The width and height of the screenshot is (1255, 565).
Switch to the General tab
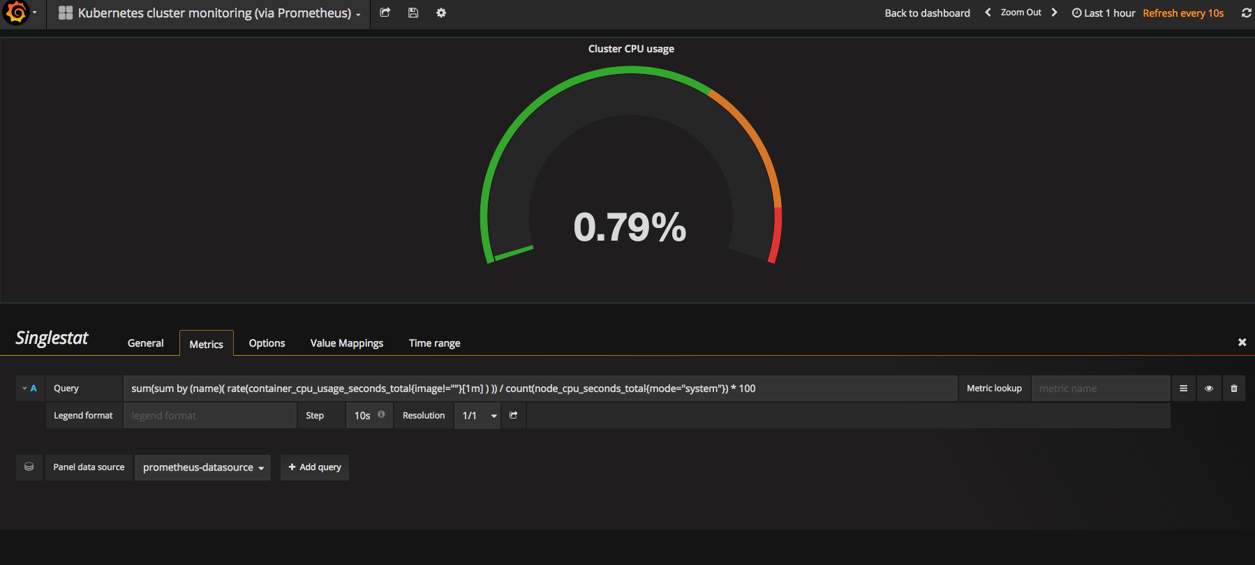[x=145, y=343]
